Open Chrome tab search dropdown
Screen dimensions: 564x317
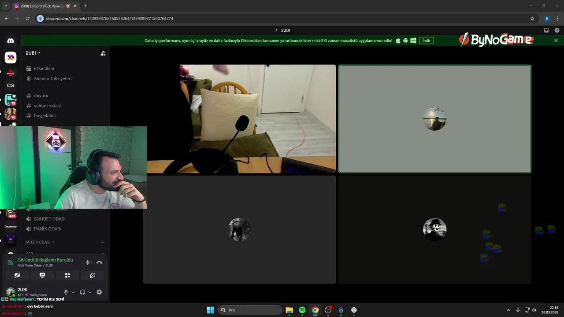click(x=6, y=6)
